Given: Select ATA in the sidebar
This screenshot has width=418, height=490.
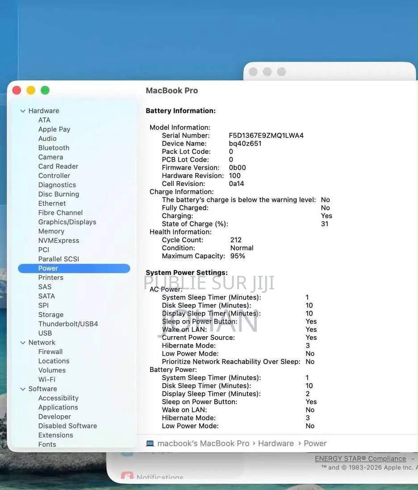Looking at the screenshot, I should pyautogui.click(x=44, y=120).
